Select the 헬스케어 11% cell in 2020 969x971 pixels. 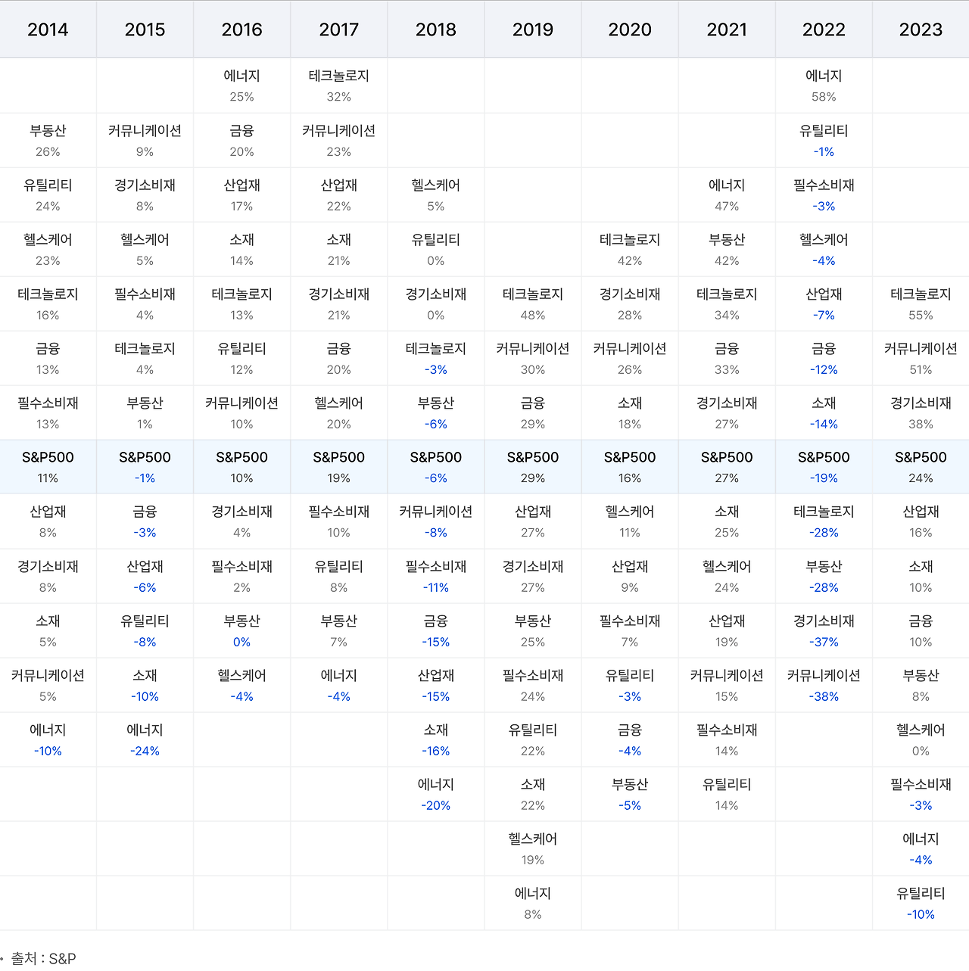(x=629, y=521)
